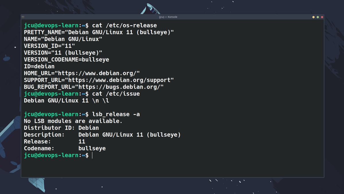The image size is (344, 194).
Task: Click the cat /etc/issue command text
Action: click(x=116, y=94)
